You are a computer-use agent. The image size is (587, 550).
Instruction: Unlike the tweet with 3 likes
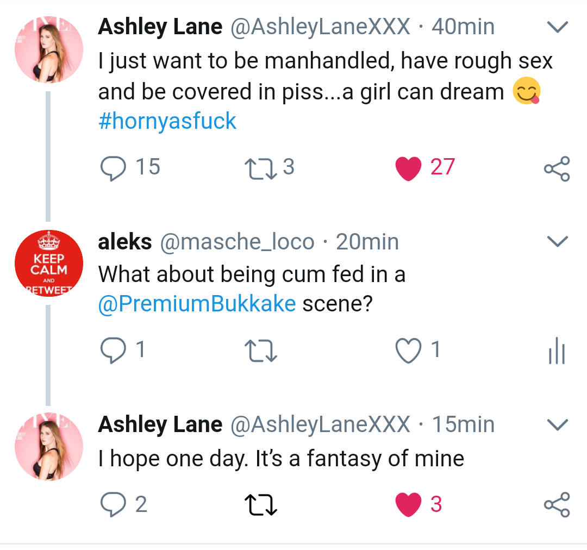point(409,504)
